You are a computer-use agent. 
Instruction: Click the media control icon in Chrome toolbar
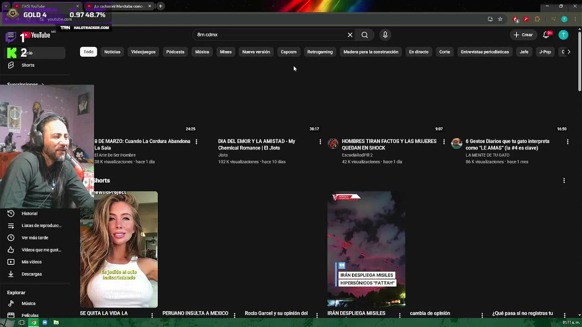point(553,19)
